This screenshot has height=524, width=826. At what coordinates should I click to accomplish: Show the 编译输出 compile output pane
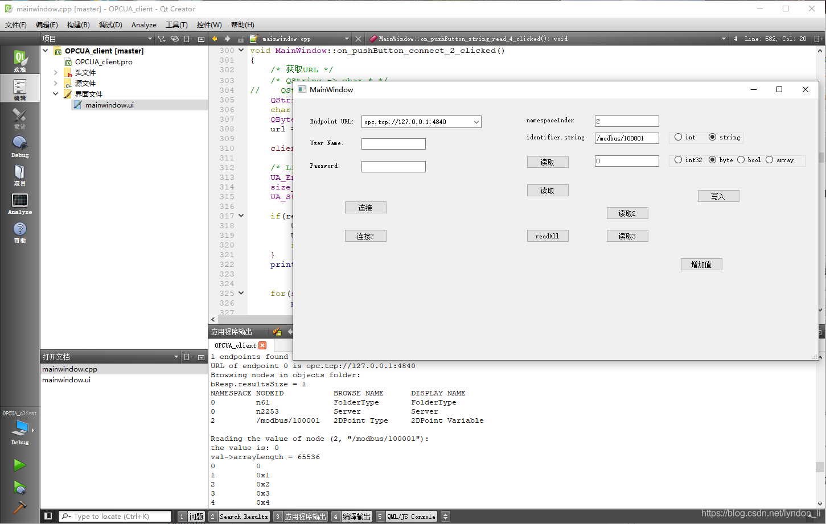coord(352,517)
